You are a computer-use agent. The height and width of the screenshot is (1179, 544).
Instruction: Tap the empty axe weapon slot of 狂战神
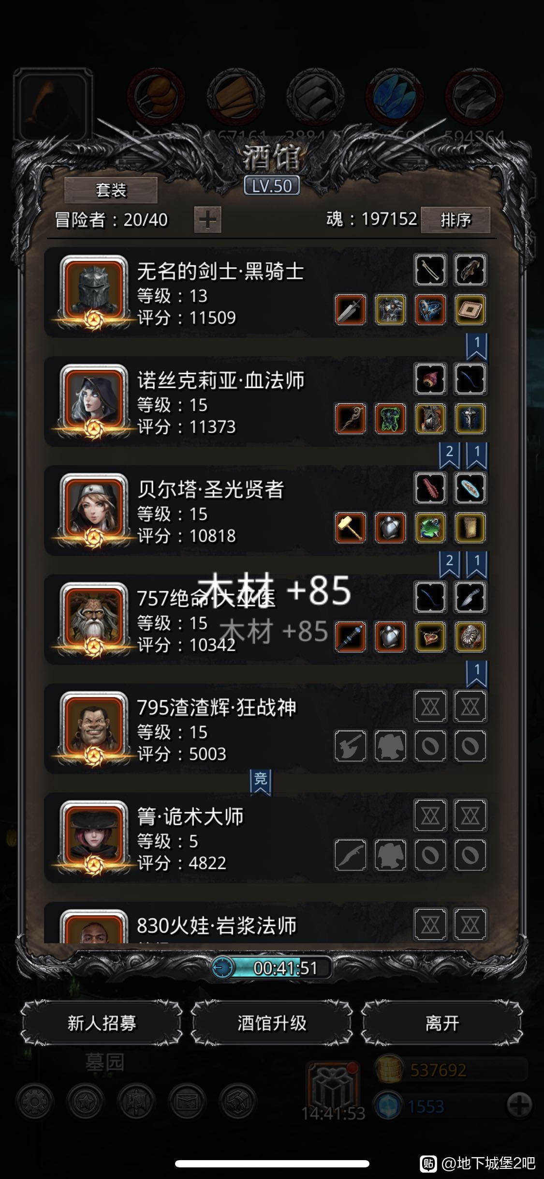(351, 746)
